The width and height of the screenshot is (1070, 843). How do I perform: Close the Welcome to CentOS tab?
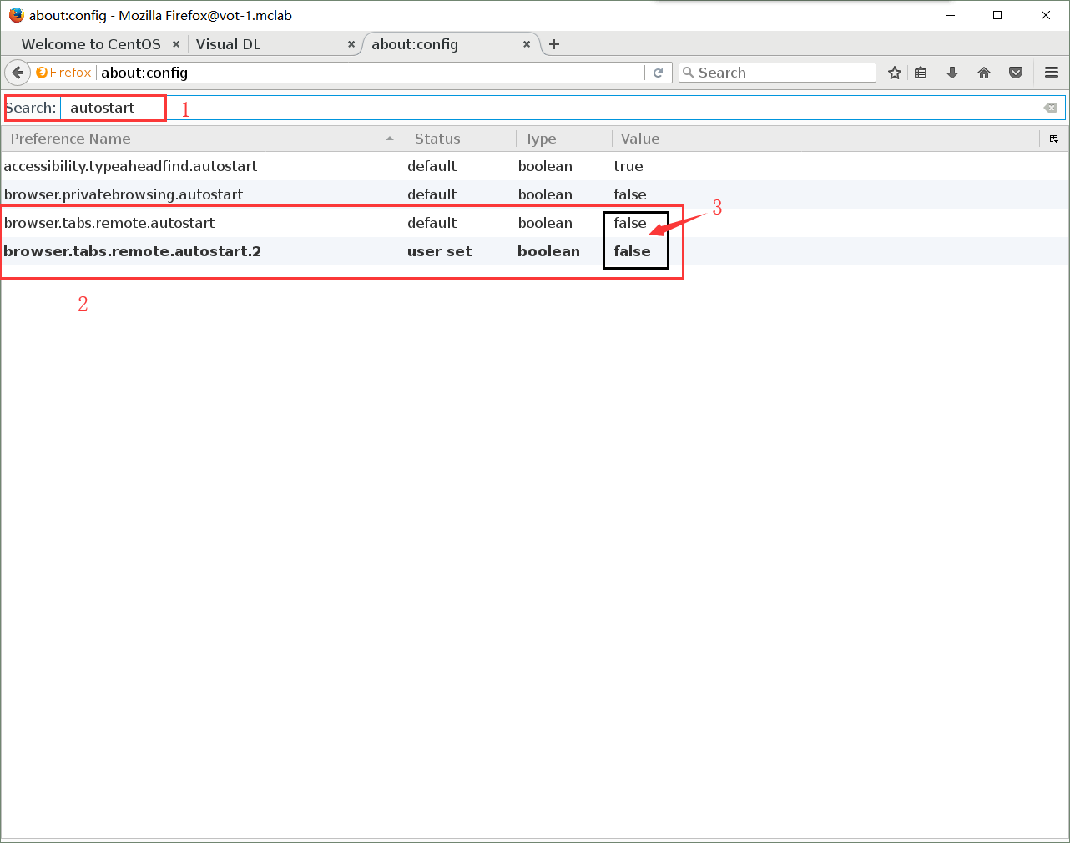click(176, 44)
